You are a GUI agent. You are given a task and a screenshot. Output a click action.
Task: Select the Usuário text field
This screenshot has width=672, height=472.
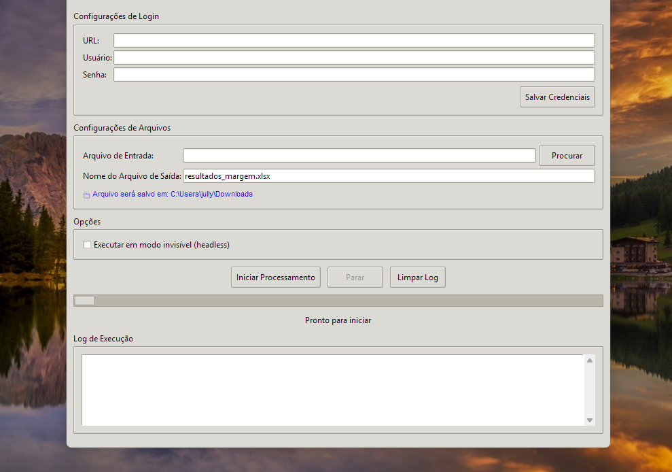[x=354, y=58]
